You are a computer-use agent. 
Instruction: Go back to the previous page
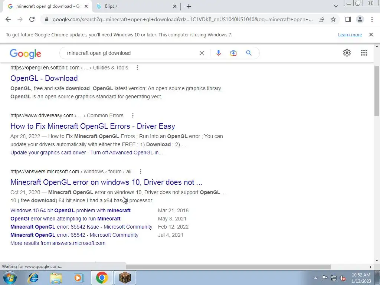pos(8,19)
